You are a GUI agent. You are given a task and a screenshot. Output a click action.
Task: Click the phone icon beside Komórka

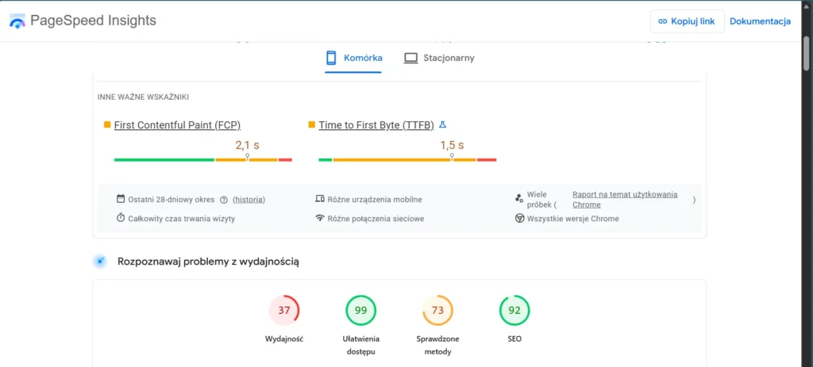pyautogui.click(x=331, y=58)
